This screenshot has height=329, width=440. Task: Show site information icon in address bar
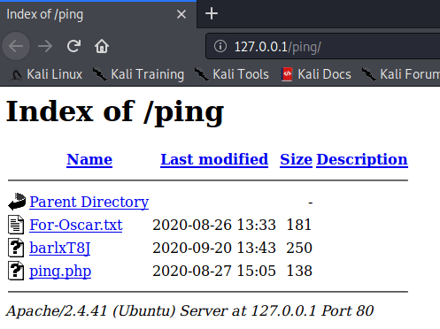click(x=220, y=46)
